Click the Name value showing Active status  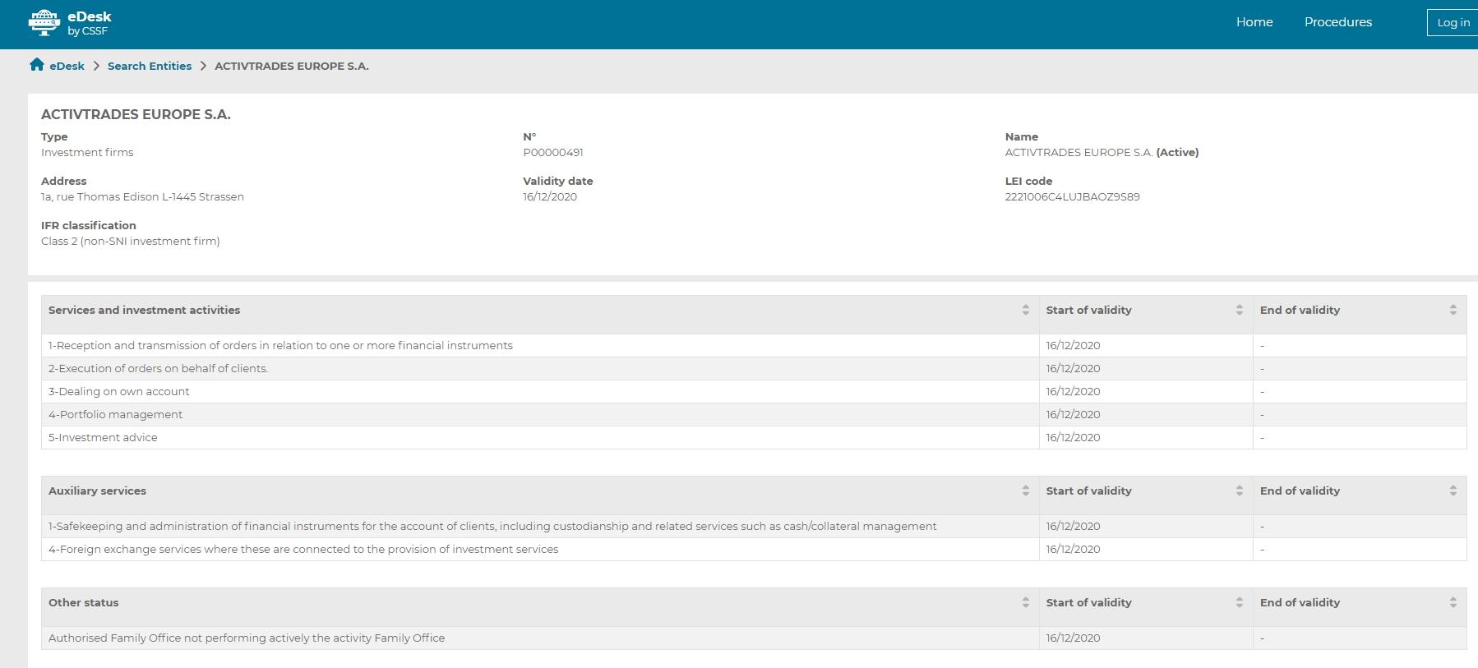tap(1102, 152)
